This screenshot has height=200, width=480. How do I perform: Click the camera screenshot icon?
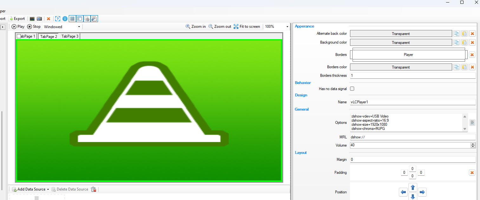39,19
